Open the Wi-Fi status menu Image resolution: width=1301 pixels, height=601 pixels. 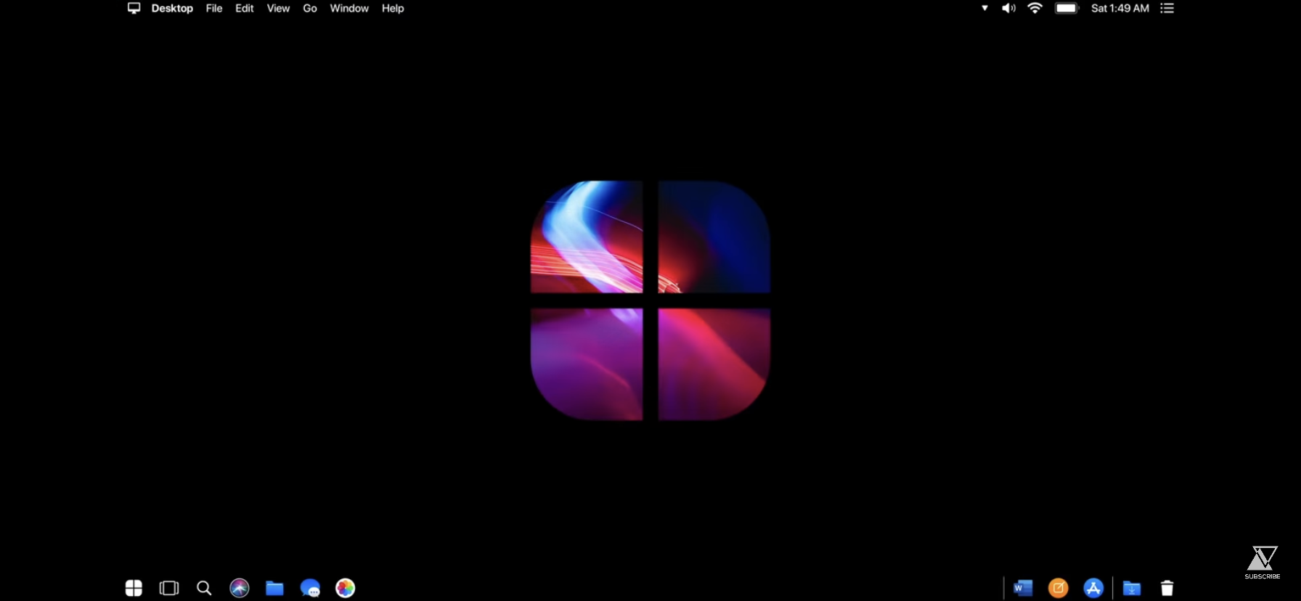1035,8
